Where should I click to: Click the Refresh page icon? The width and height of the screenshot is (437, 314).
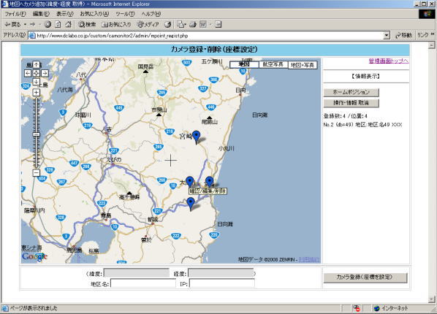pos(58,25)
